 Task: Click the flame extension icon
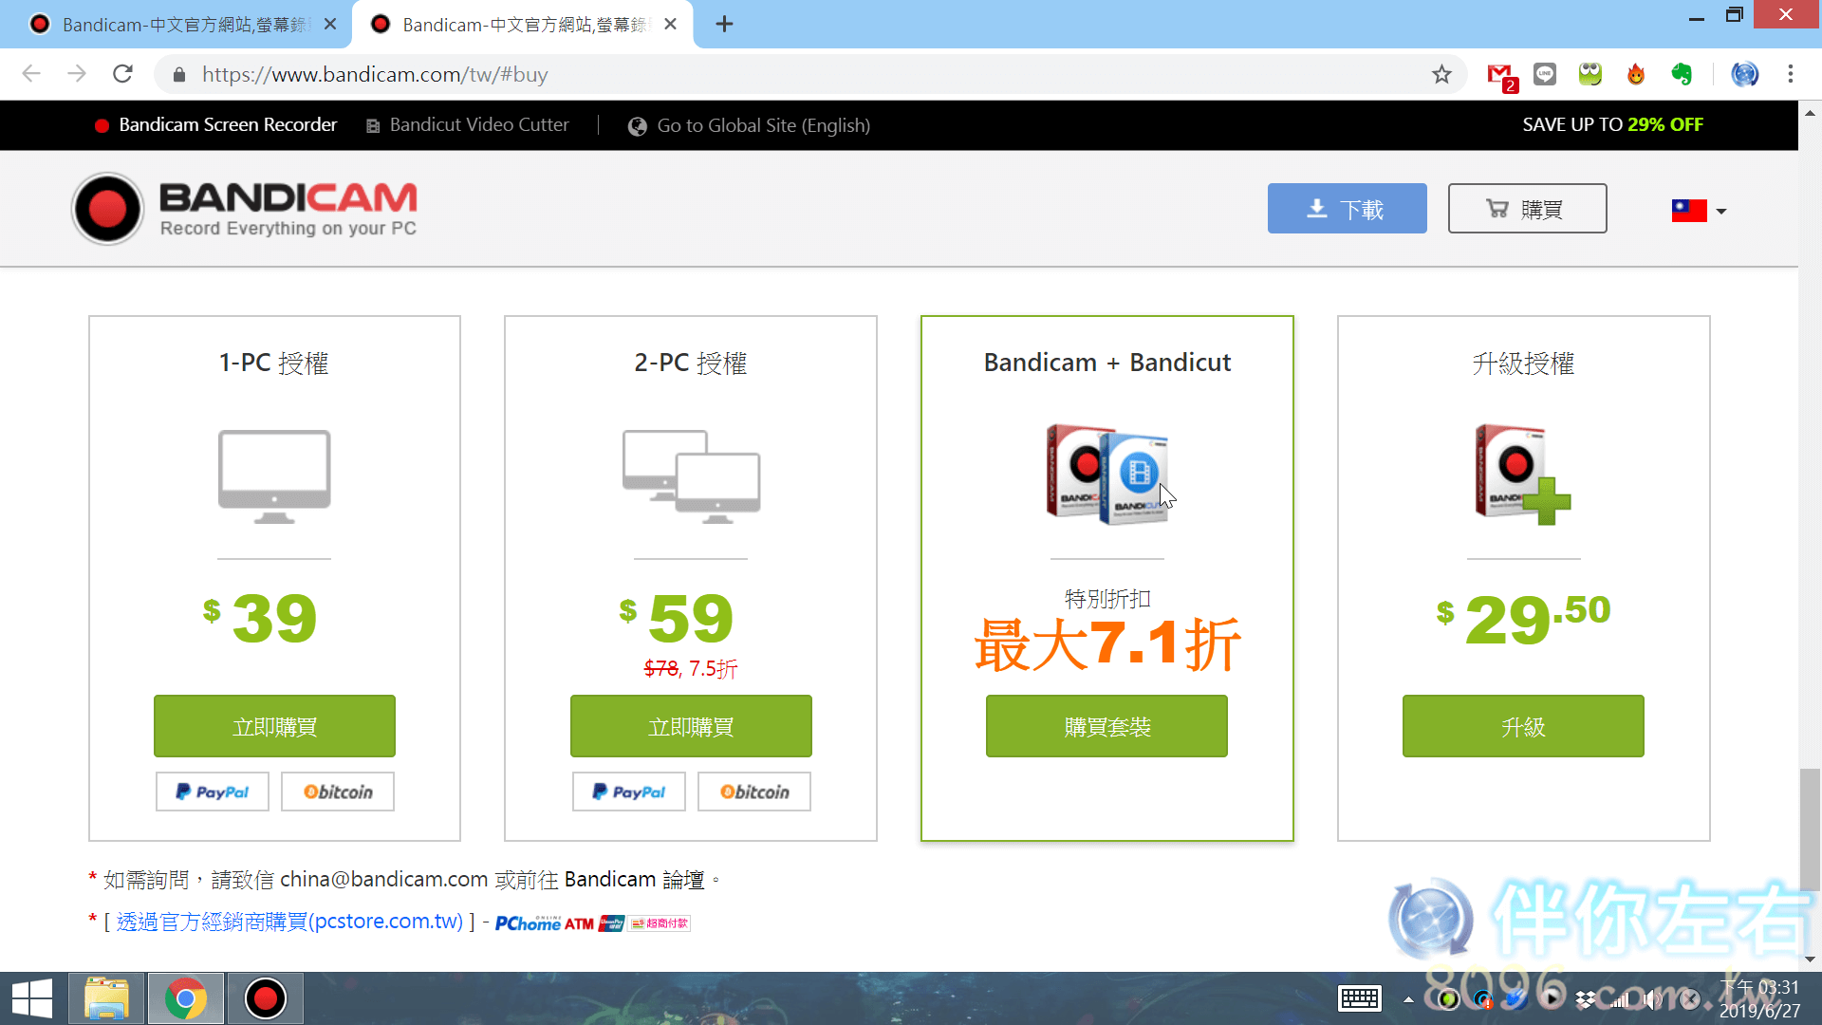[x=1636, y=74]
